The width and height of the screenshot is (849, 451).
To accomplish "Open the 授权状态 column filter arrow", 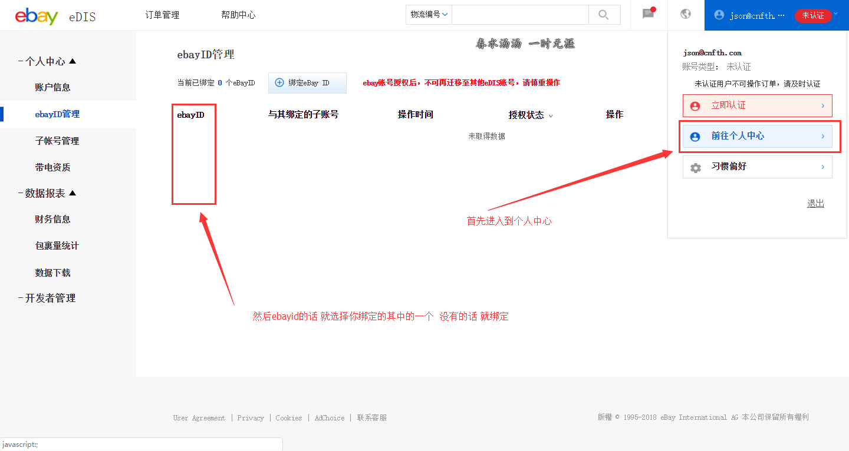I will point(551,116).
